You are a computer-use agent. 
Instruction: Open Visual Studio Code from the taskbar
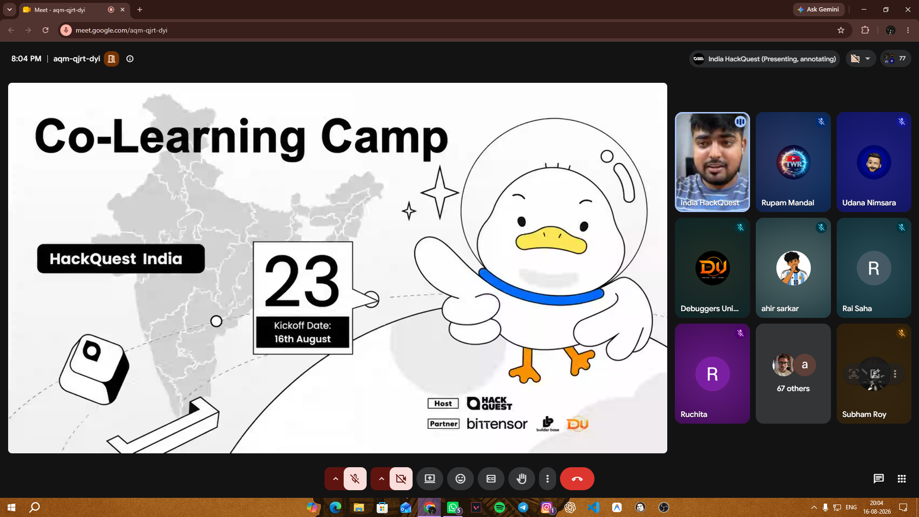(x=594, y=507)
